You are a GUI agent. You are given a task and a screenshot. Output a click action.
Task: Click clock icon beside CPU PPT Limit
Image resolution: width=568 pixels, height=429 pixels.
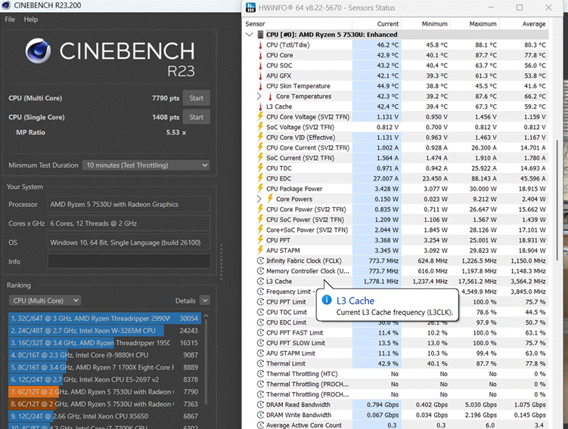click(x=260, y=301)
